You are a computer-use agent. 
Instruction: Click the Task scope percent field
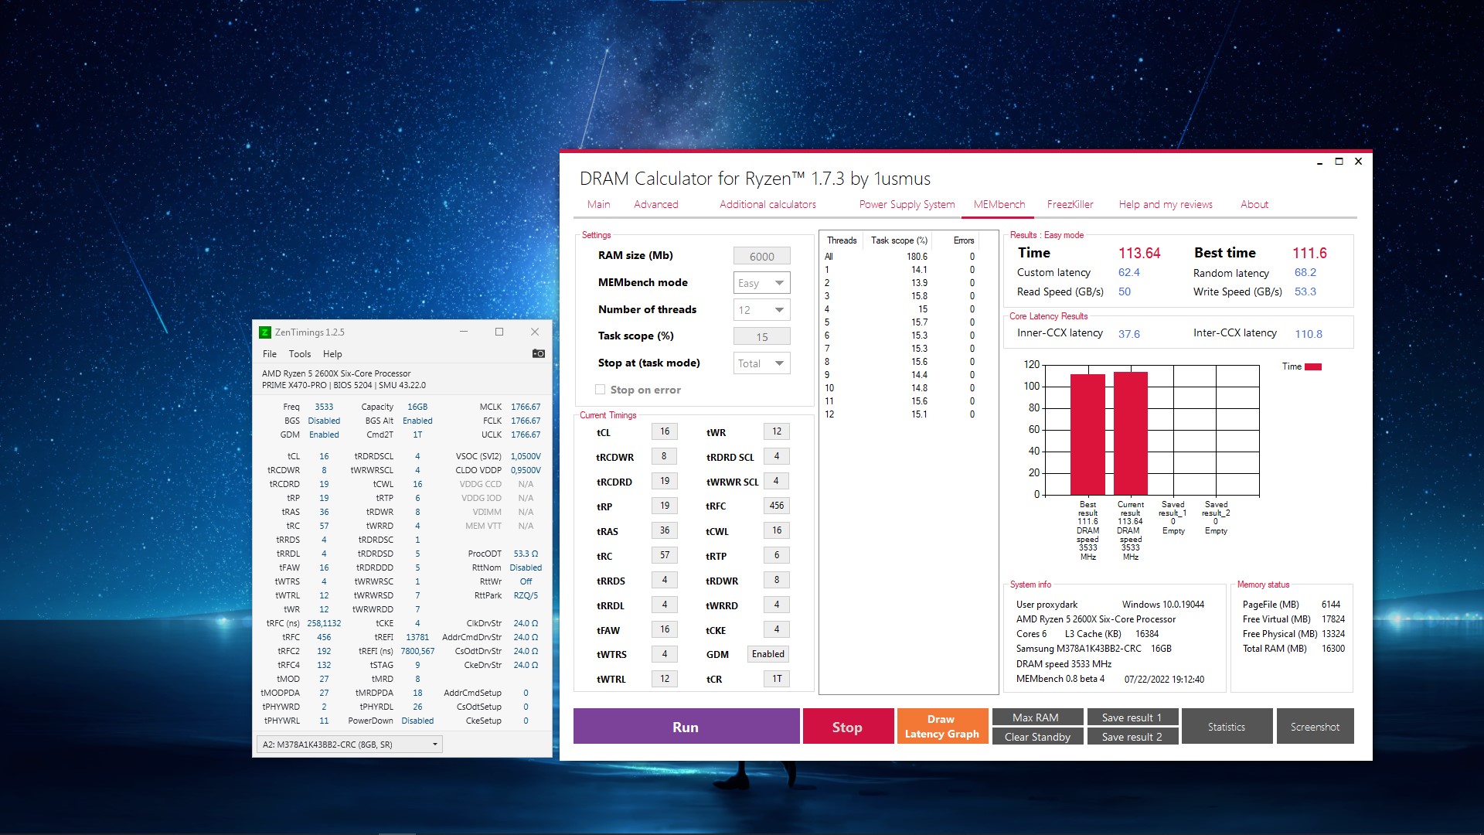761,337
